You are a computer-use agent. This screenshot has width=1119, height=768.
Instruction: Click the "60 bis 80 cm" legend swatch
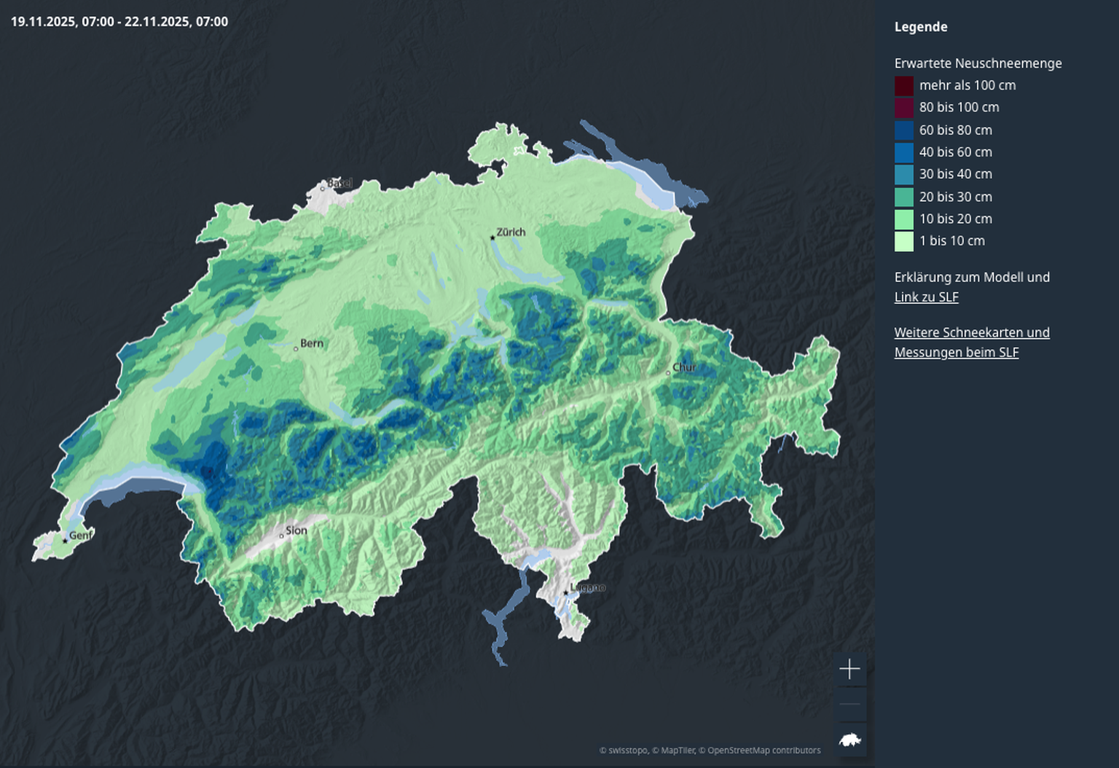point(904,130)
